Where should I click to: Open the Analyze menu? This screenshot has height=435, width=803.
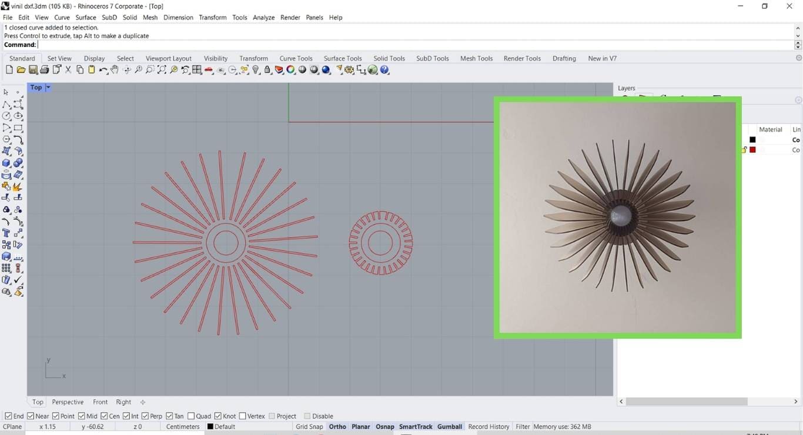[x=263, y=18]
